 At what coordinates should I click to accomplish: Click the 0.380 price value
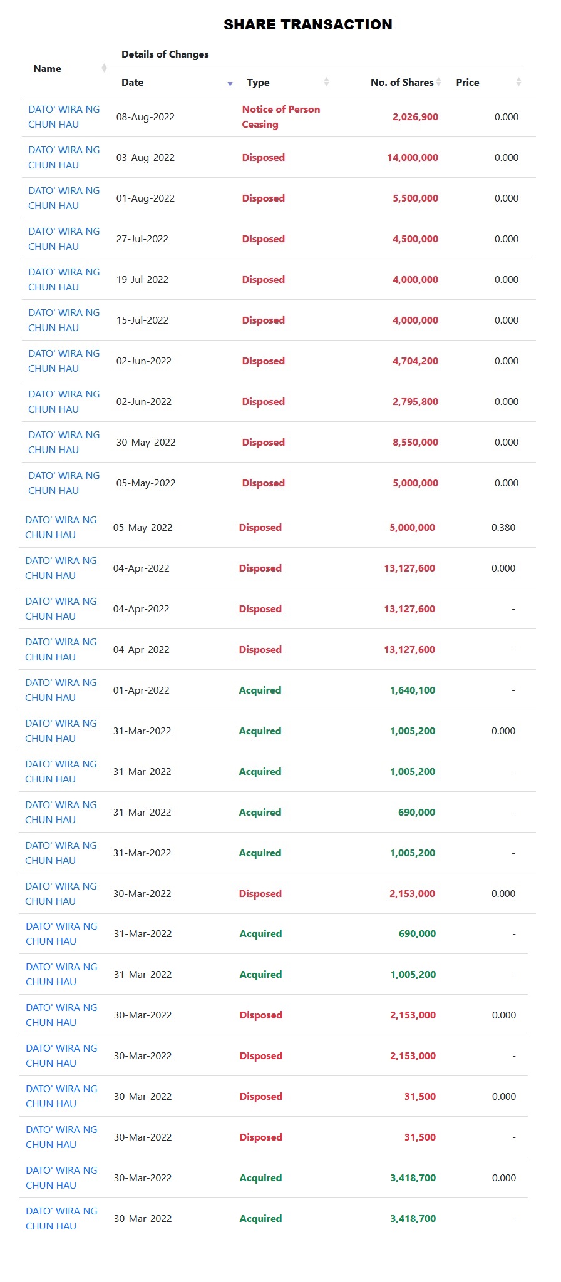[503, 528]
